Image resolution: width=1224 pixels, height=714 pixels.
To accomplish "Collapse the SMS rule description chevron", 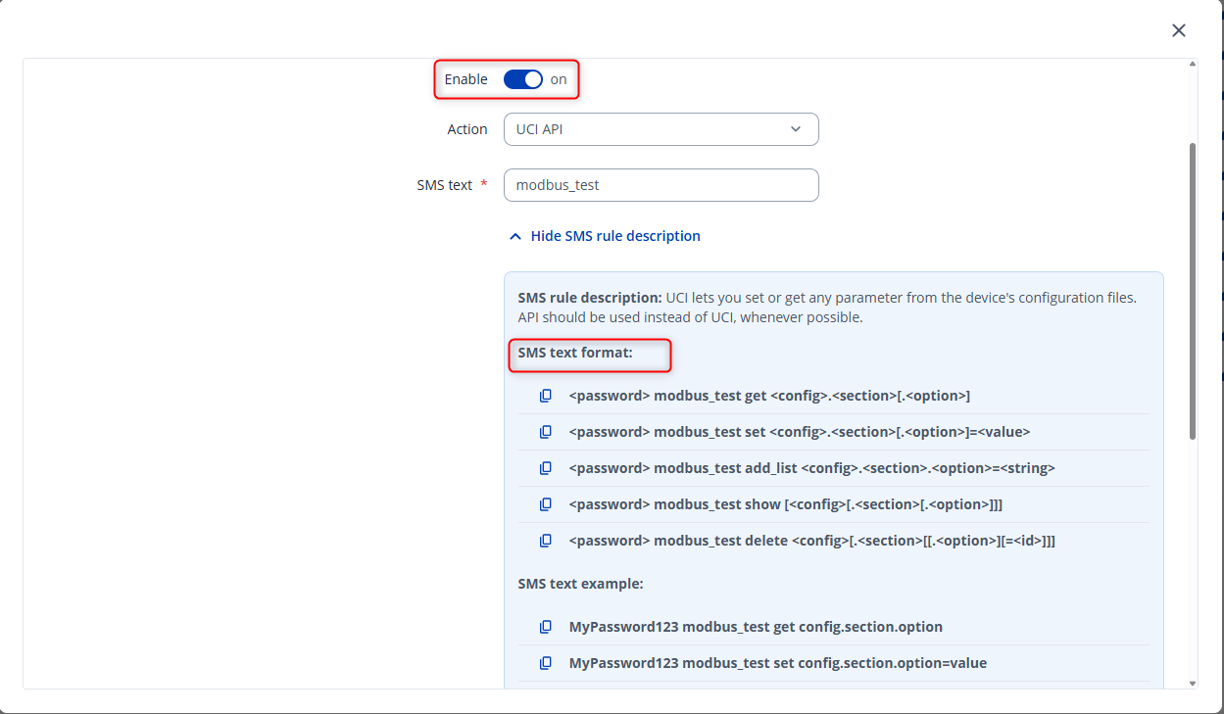I will coord(514,236).
